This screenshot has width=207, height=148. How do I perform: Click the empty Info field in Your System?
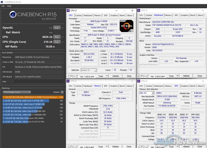38,82
